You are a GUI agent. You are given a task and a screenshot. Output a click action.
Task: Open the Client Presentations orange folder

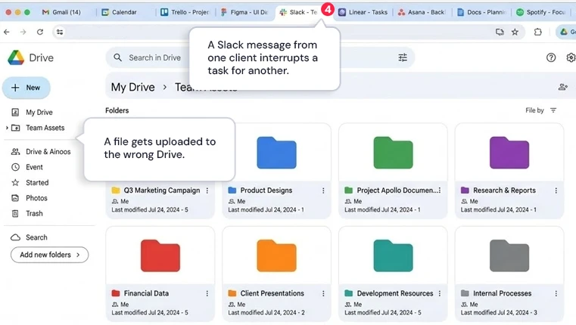(x=276, y=256)
